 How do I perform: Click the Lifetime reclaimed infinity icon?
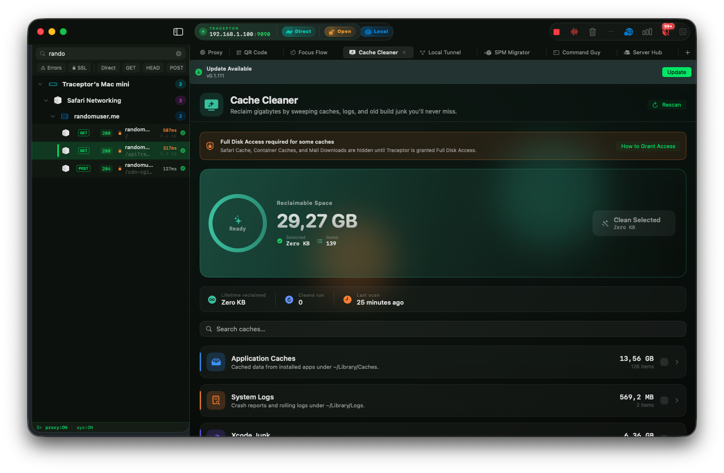212,300
